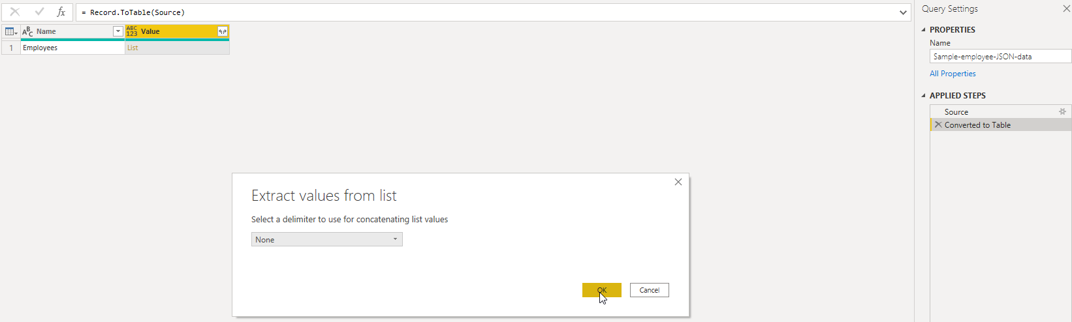Select the Name column header

coord(72,31)
